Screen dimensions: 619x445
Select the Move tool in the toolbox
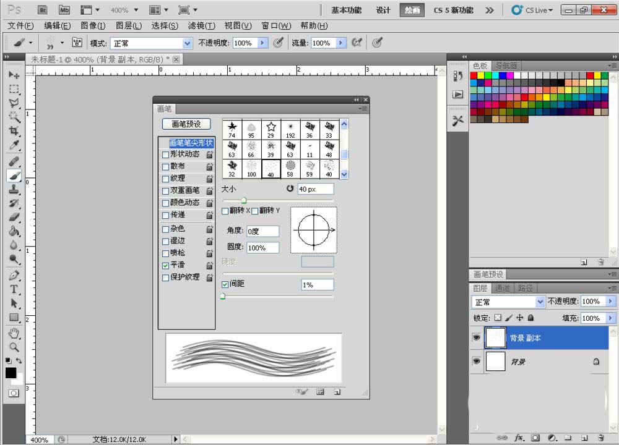[x=14, y=75]
